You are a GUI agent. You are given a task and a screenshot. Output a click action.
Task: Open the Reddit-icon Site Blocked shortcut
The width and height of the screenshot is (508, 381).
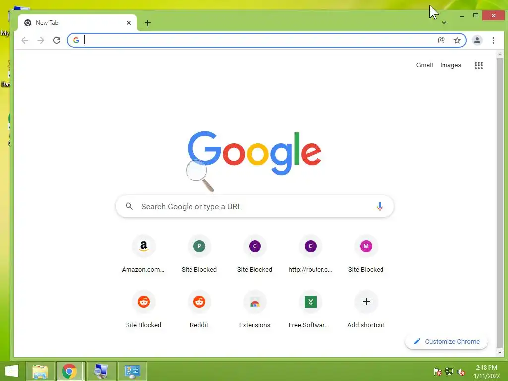pos(143,311)
